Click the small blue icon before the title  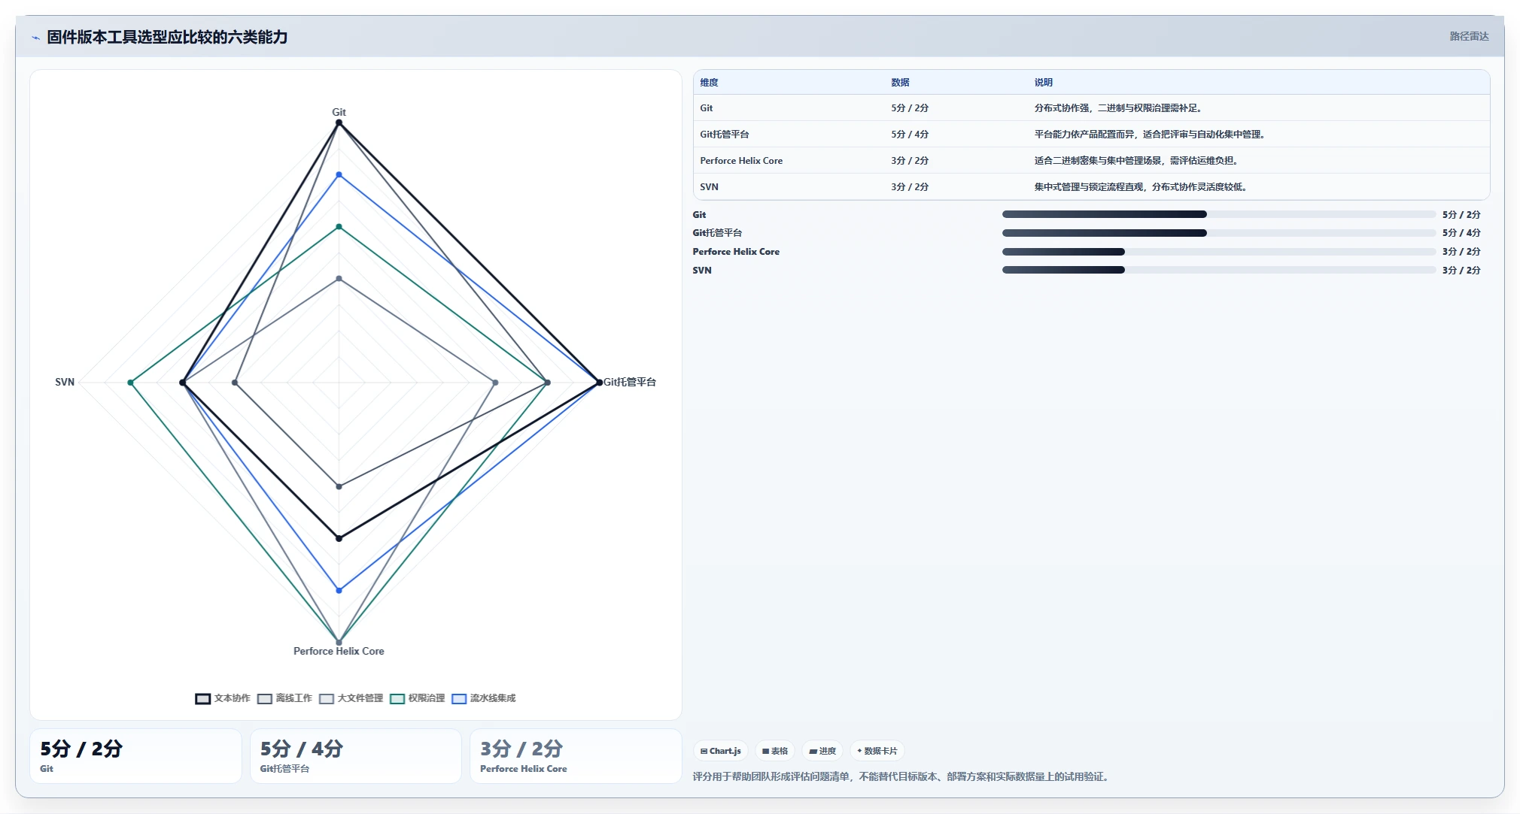[35, 38]
